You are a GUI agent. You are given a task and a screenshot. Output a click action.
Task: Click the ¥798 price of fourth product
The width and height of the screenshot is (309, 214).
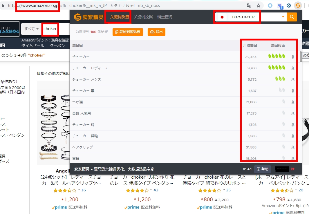[279, 200]
